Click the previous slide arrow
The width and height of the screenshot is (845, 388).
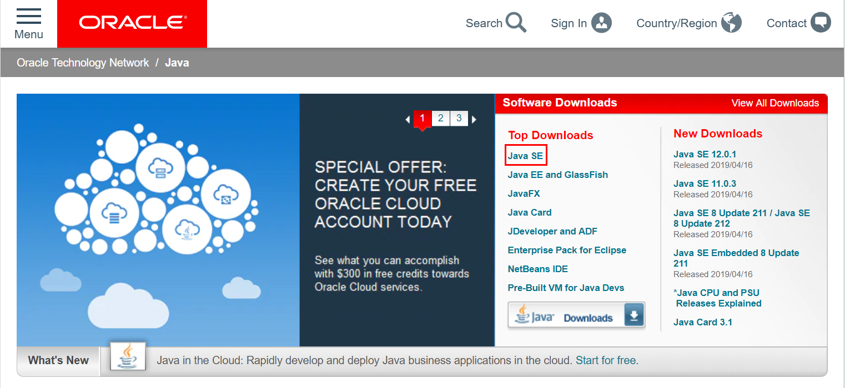pos(408,119)
